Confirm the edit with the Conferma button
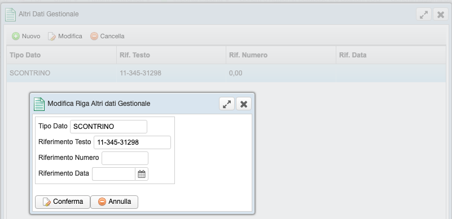452x219 pixels. point(63,202)
